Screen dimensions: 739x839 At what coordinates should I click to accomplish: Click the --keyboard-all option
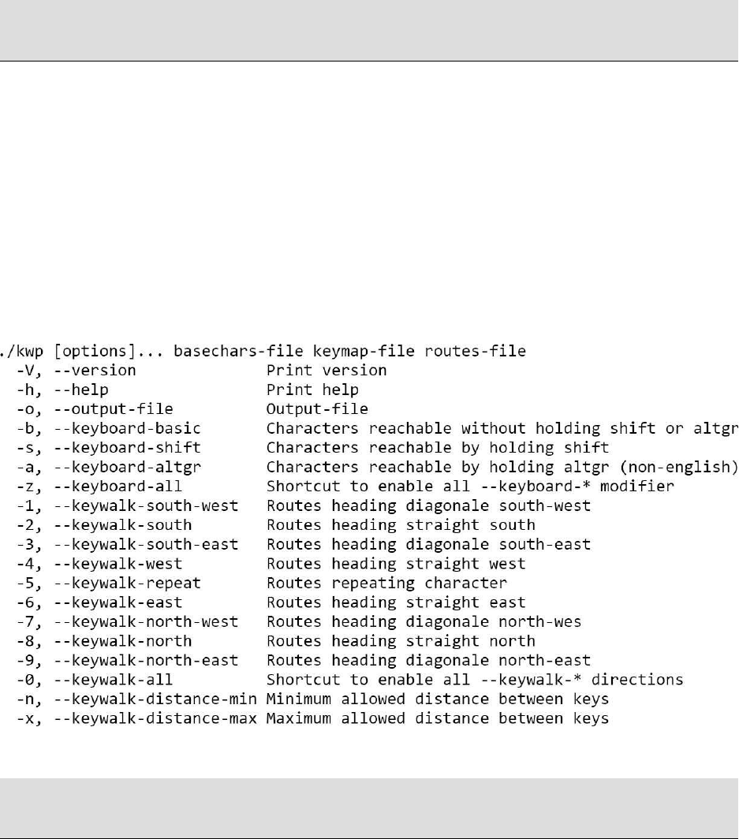coord(118,487)
